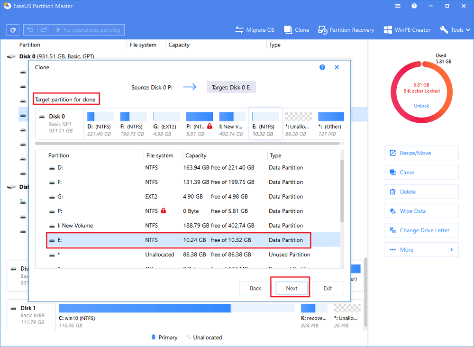Image resolution: width=474 pixels, height=347 pixels.
Task: Select the D: (NTFS) partition block in the disk map
Action: click(100, 124)
